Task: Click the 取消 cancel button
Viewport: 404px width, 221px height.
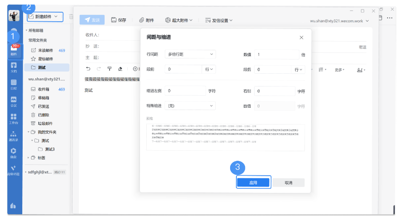Action: pyautogui.click(x=289, y=183)
